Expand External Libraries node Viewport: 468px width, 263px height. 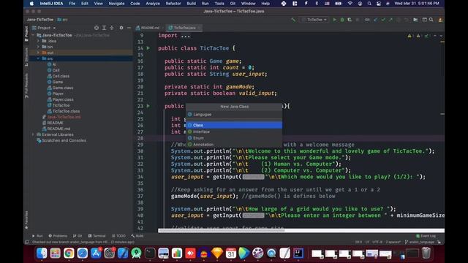click(x=34, y=134)
